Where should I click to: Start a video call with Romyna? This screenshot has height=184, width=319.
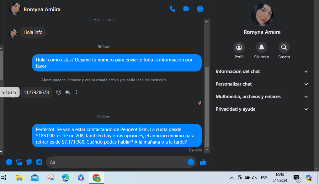point(186,9)
